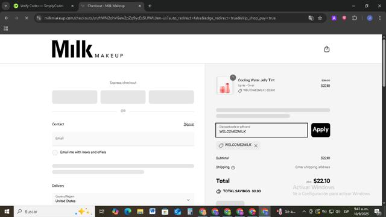This screenshot has height=217, width=386.
Task: Open the Chrome profile avatar
Action: [x=370, y=18]
